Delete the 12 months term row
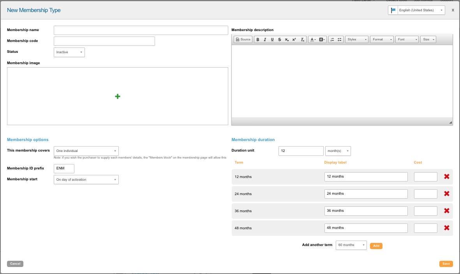460x274 pixels. pos(447,177)
